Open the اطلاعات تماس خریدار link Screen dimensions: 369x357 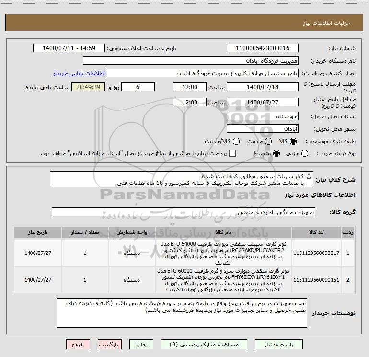click(x=79, y=73)
